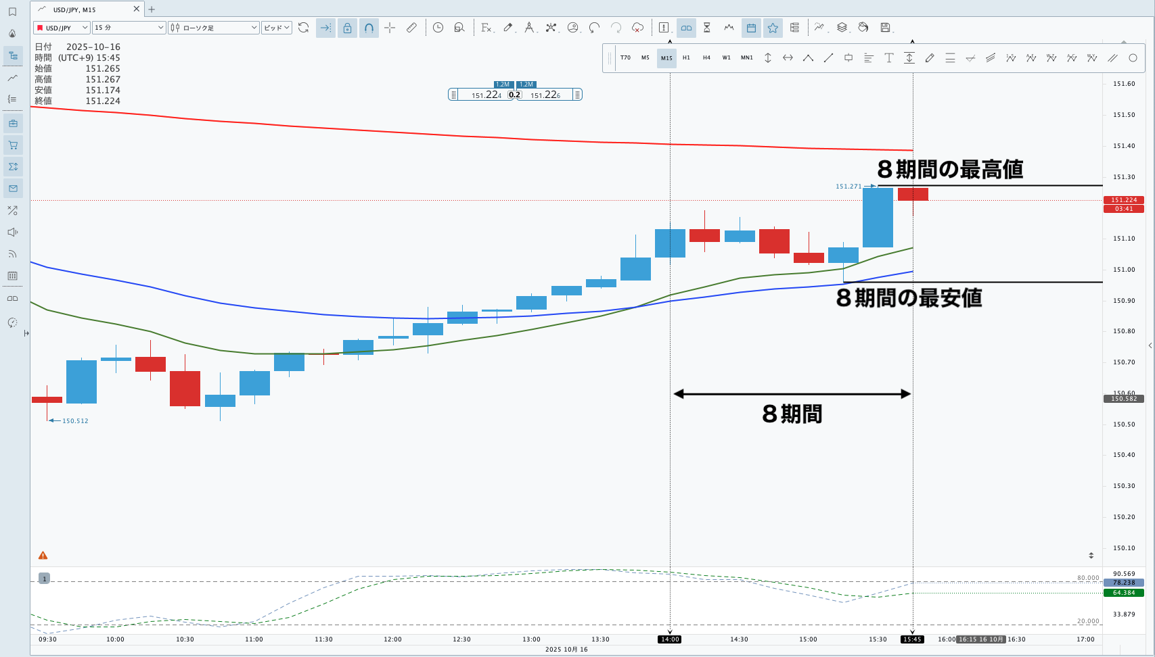
Task: Select the ruler measurement tool
Action: pos(411,28)
